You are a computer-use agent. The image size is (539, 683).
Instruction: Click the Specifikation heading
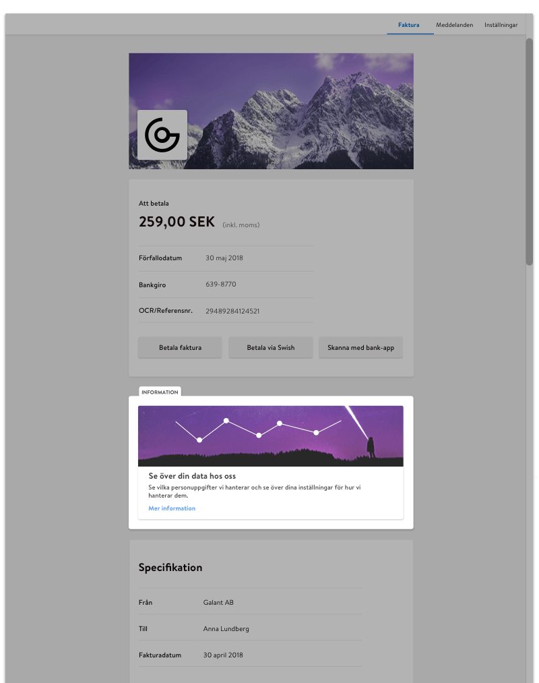click(170, 568)
